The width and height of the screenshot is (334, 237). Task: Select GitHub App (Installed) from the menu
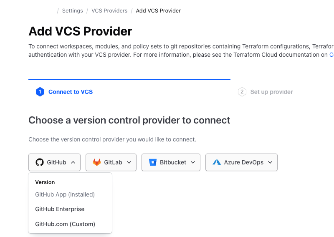tap(65, 194)
